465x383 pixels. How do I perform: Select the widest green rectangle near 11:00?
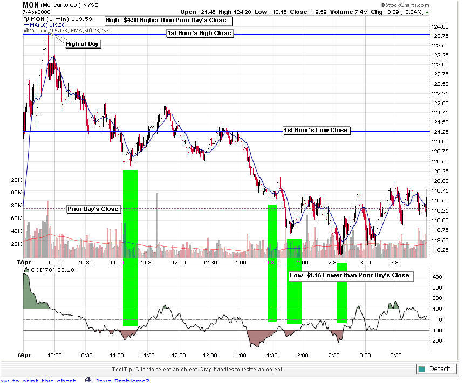click(x=130, y=248)
